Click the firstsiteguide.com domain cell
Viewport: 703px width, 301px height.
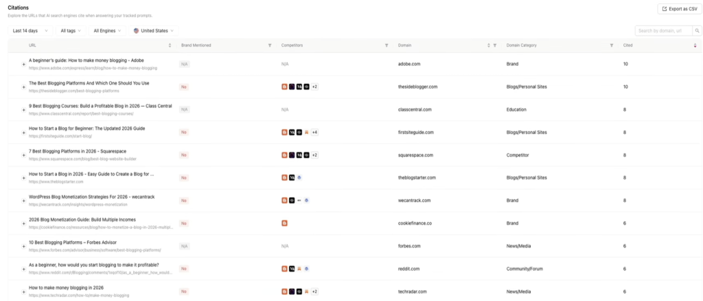(415, 133)
